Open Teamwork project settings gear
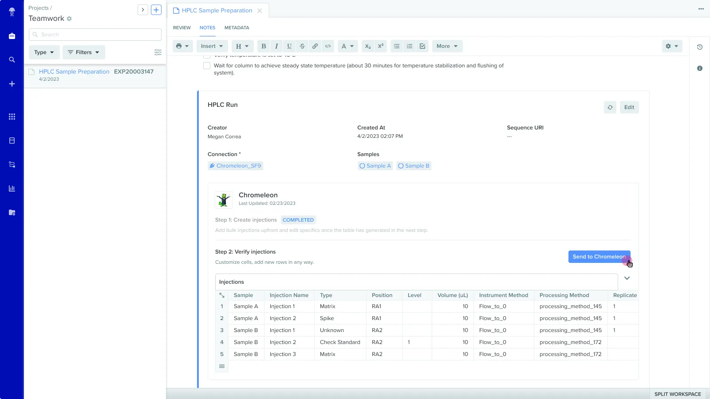 pyautogui.click(x=69, y=19)
